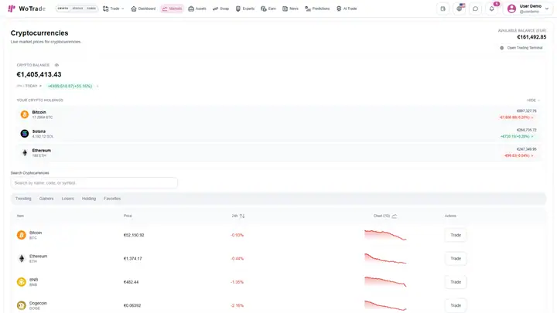Image resolution: width=557 pixels, height=313 pixels.
Task: Click the Ethereum ETH table row icon
Action: pos(22,258)
